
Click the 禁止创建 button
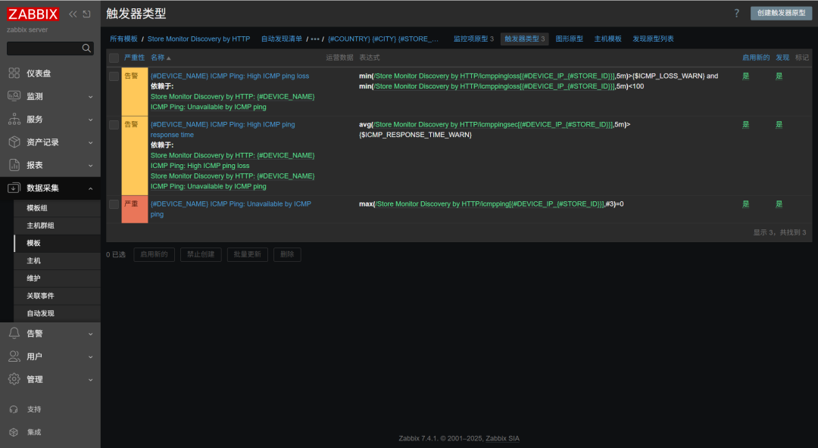tap(201, 254)
